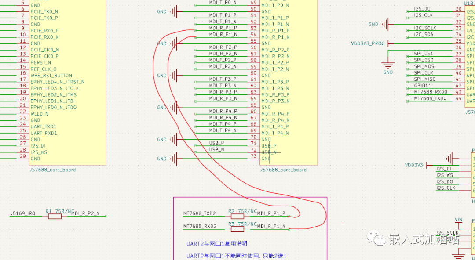
Task: Click the note 'UART2与网口1复用说明'
Action: click(x=216, y=243)
